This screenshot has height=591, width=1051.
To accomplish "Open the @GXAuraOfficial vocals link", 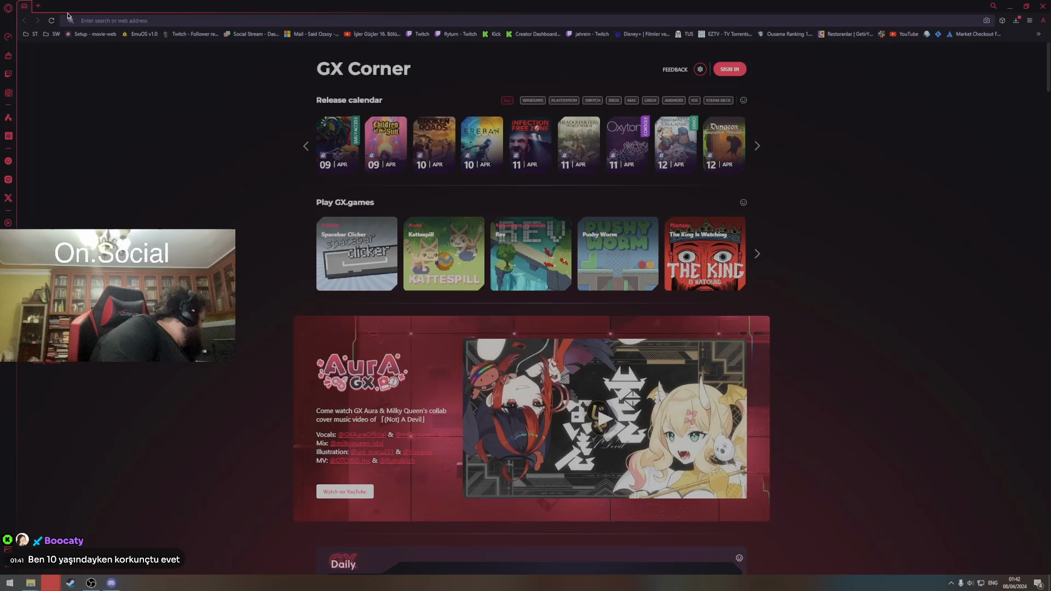I will (x=362, y=435).
